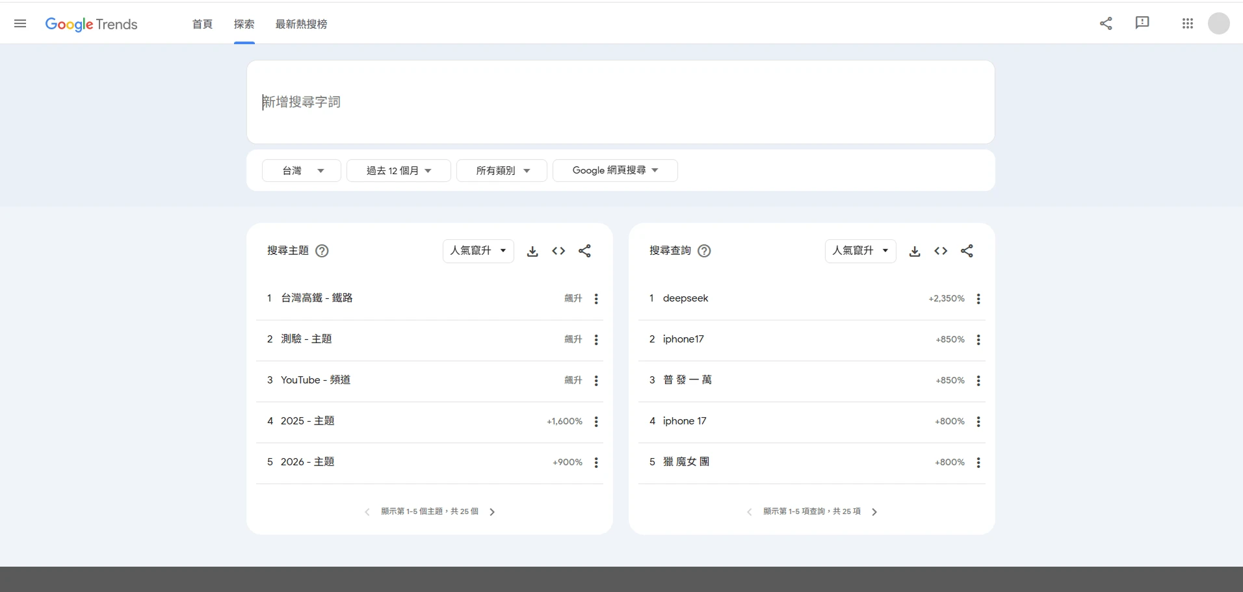Open the Google apps grid
The height and width of the screenshot is (592, 1243).
pos(1186,23)
